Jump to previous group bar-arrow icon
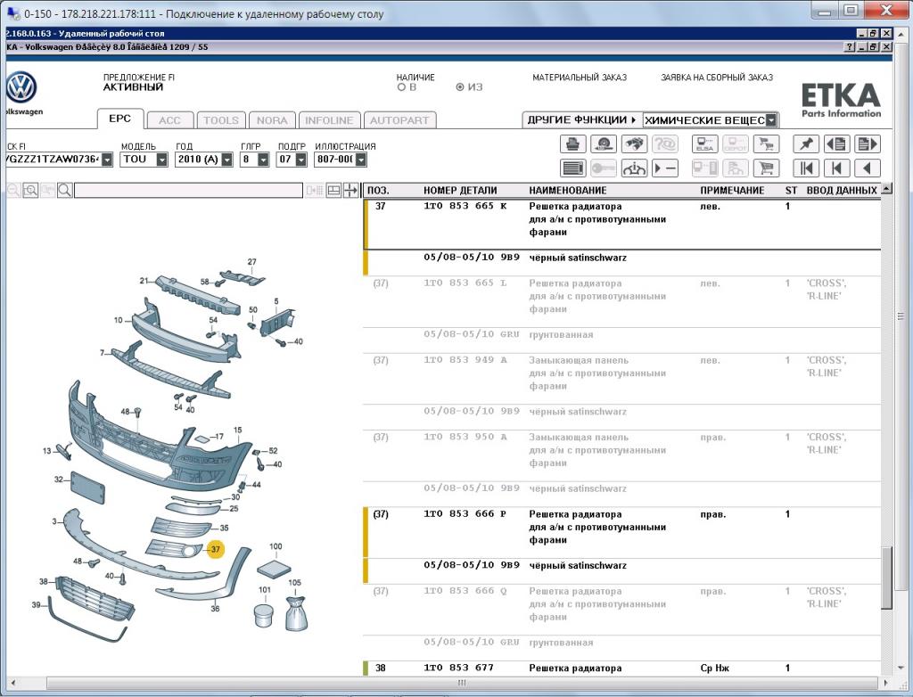Image resolution: width=913 pixels, height=697 pixels. [x=836, y=168]
